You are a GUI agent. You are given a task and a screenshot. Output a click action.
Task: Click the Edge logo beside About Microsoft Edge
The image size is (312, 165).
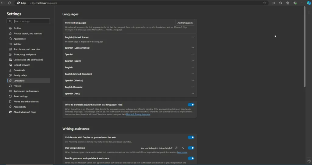click(x=10, y=112)
